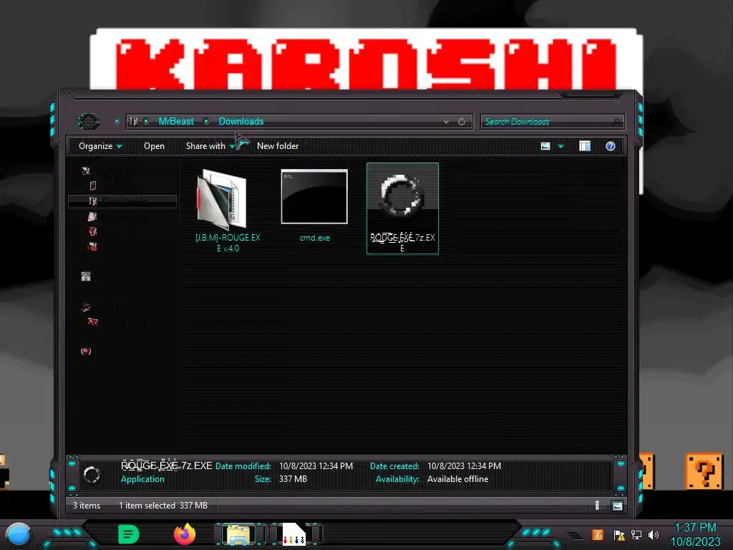Click the Start orb button
The image size is (733, 550).
pos(19,534)
